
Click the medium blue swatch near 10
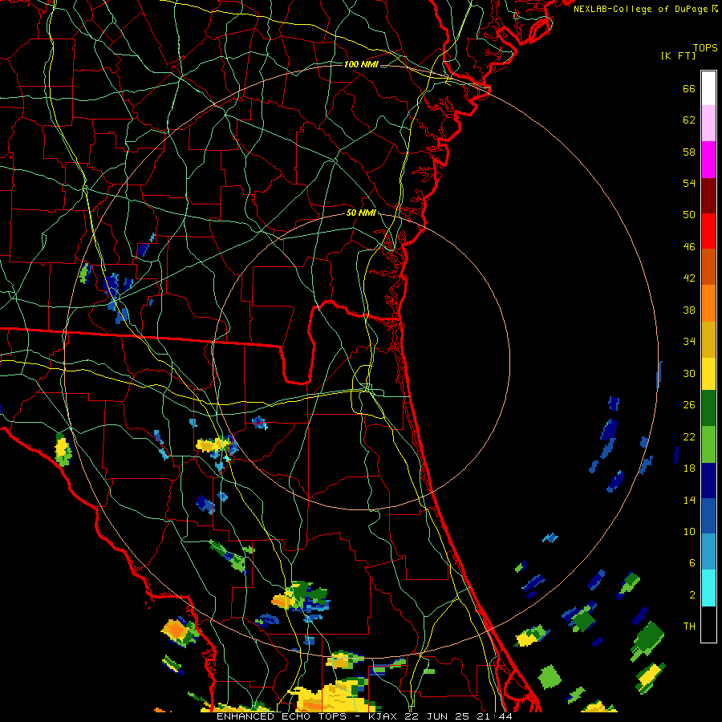(708, 516)
